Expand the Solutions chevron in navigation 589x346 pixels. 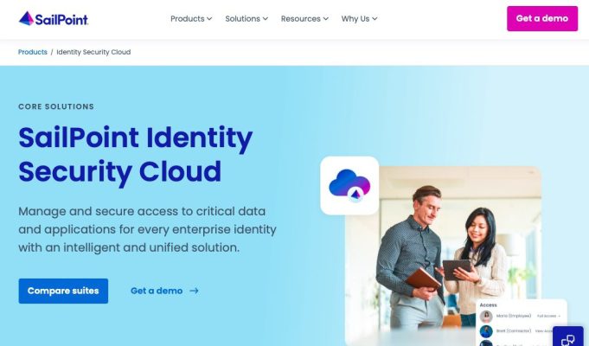(266, 19)
